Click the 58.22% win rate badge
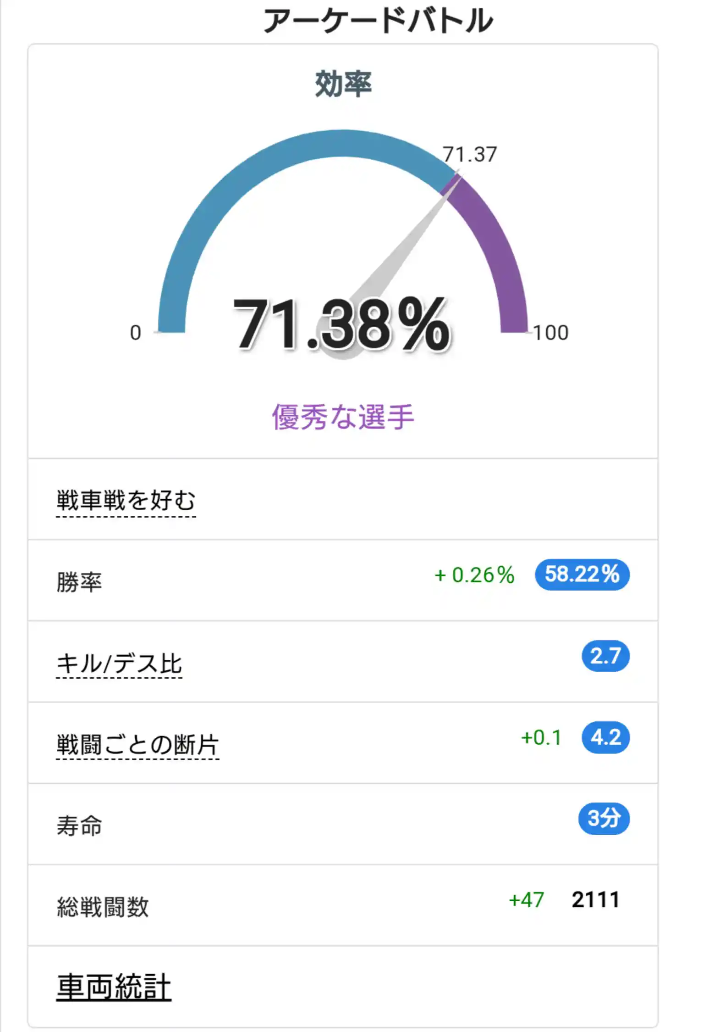The height and width of the screenshot is (1032, 714). [582, 575]
